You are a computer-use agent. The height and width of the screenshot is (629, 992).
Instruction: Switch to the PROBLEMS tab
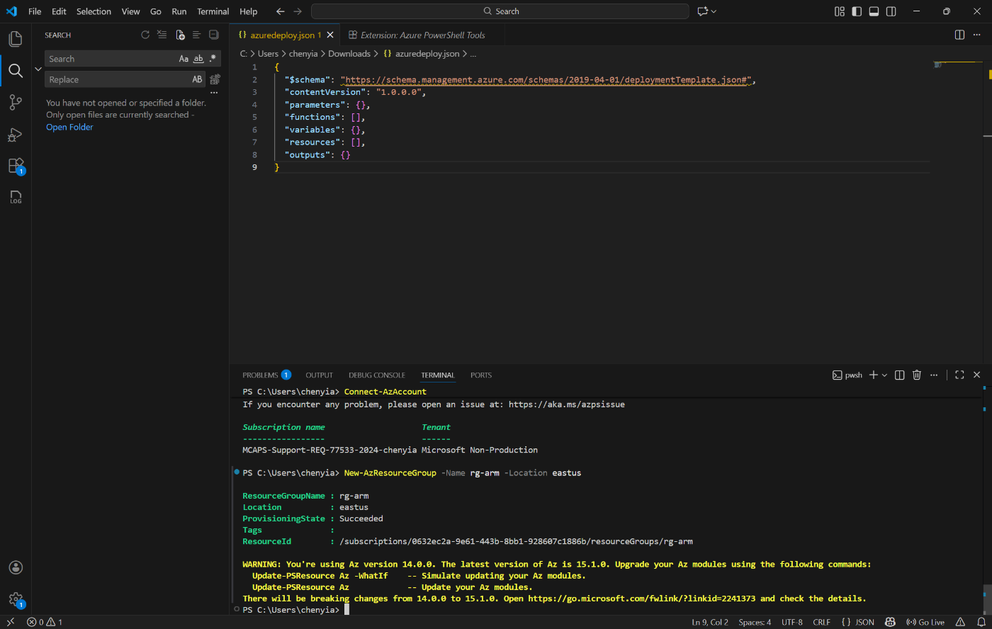click(x=260, y=375)
